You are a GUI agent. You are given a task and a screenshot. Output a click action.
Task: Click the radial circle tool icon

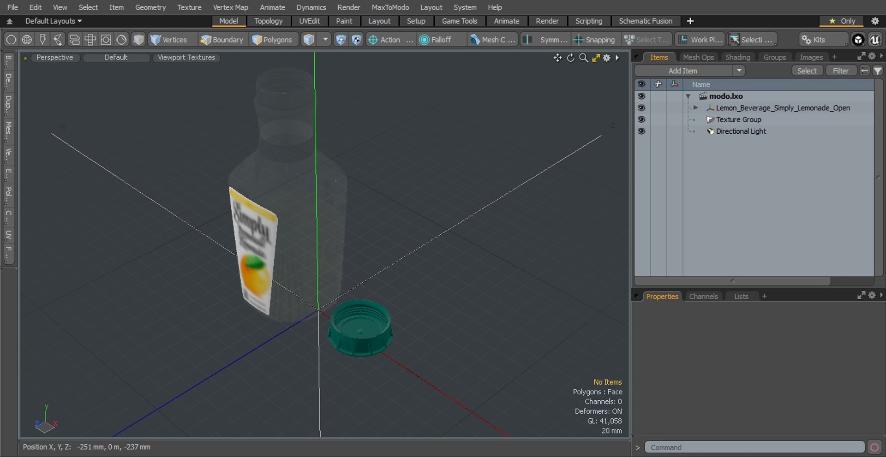tap(121, 40)
